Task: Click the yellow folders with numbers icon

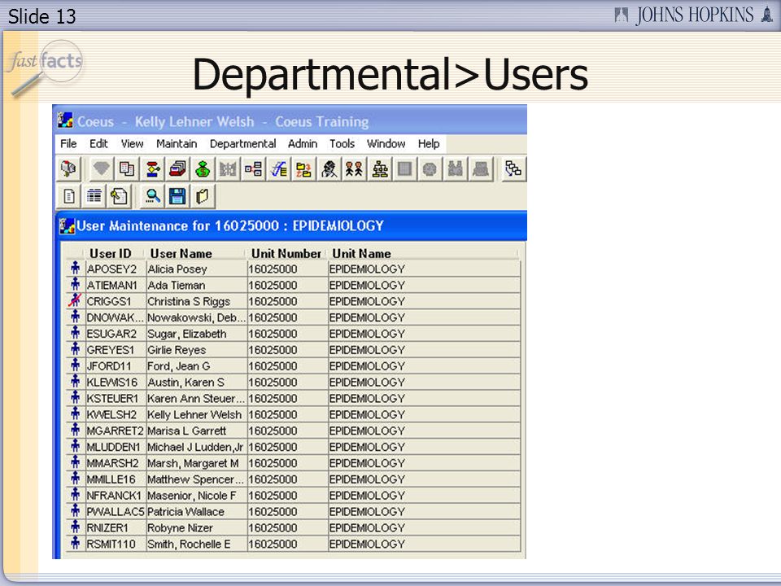Action: (x=303, y=169)
